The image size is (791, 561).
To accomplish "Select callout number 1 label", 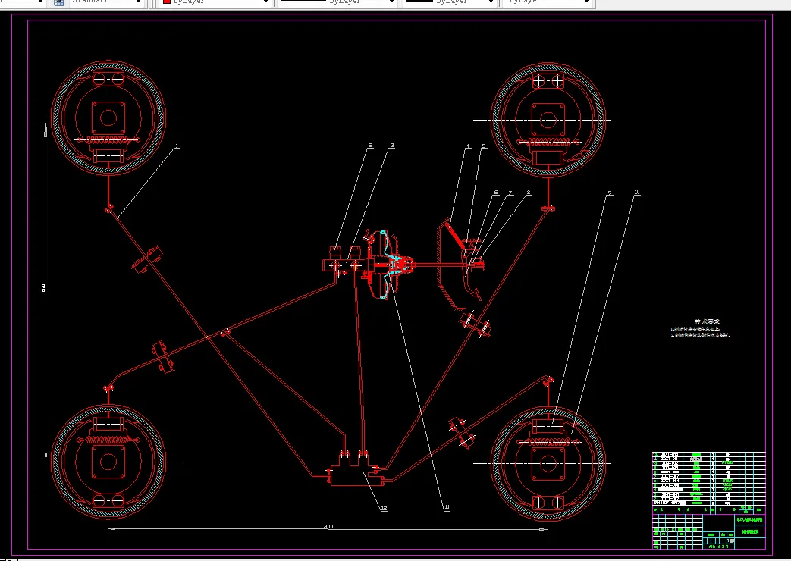I will (x=177, y=146).
